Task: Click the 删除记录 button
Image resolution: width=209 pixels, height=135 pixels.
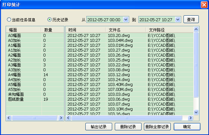Action: 128,127
